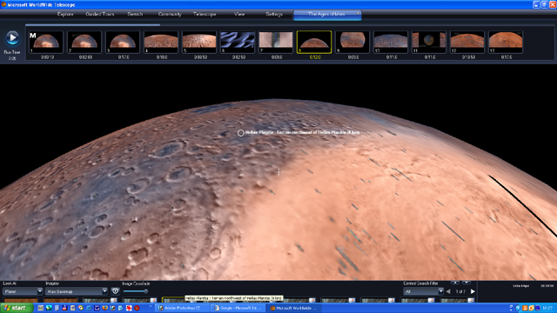Select tour slide 3 thumbnail
The height and width of the screenshot is (313, 557).
point(123,43)
